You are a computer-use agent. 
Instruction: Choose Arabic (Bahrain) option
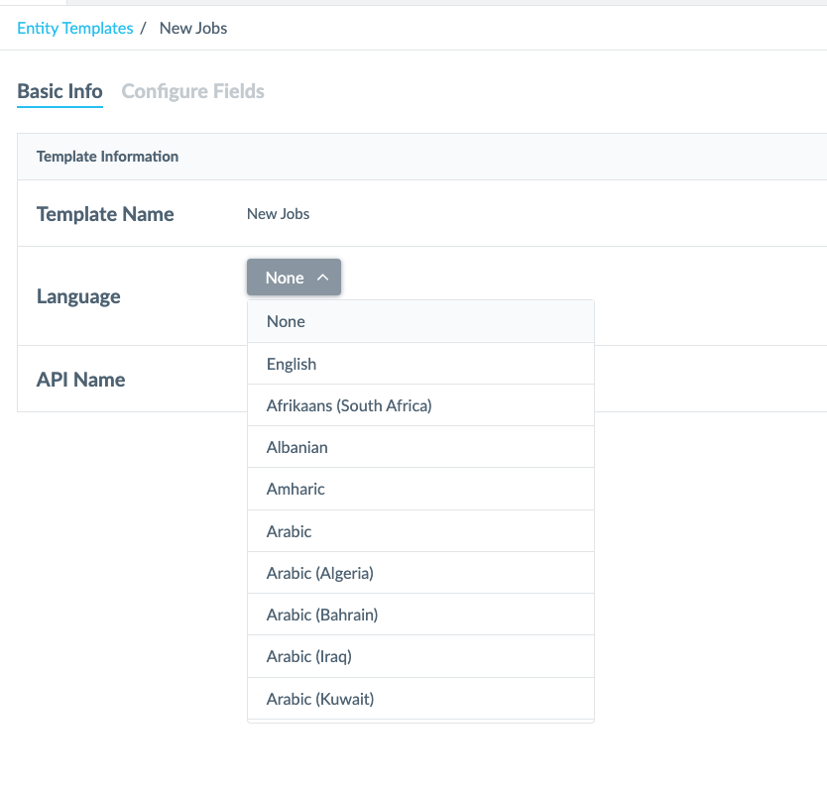(x=420, y=615)
